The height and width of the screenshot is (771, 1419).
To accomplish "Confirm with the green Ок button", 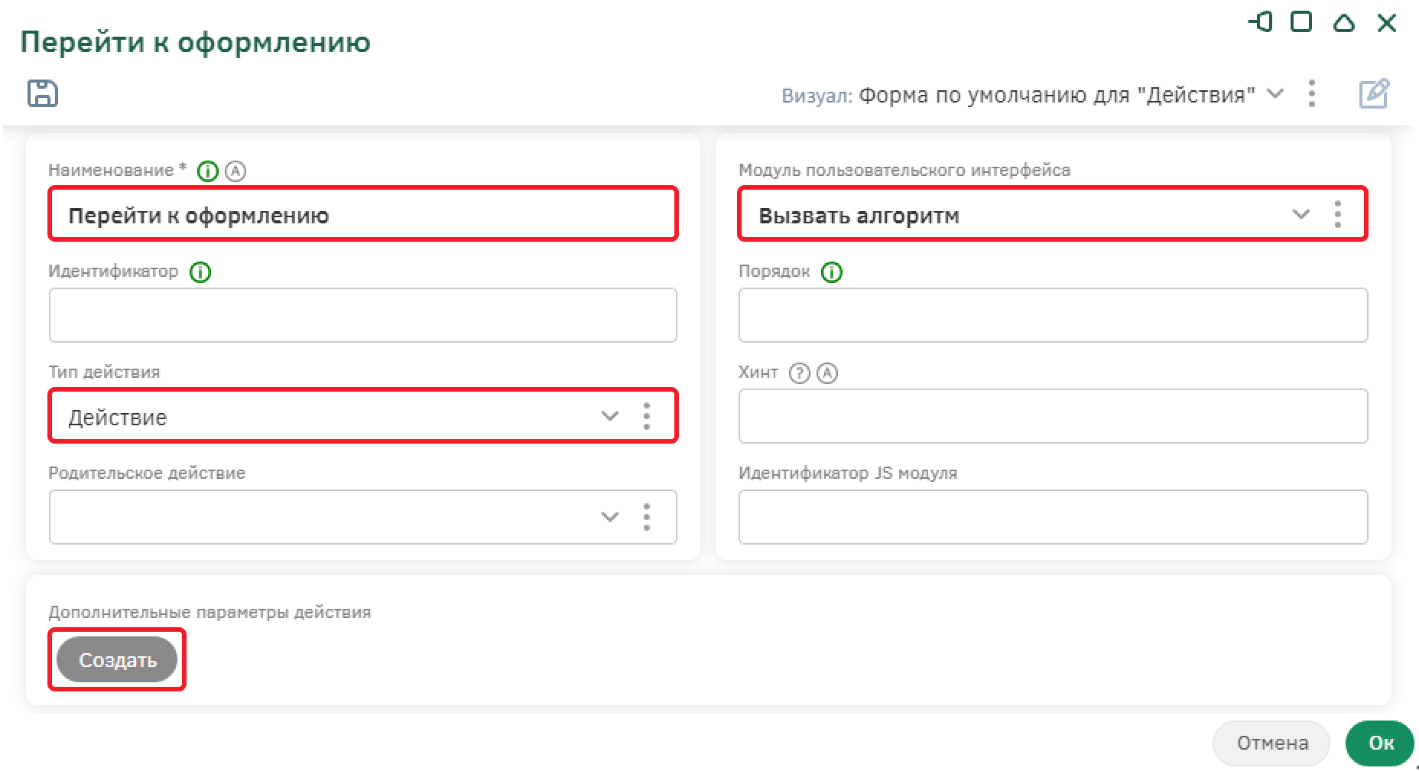I will (x=1380, y=743).
